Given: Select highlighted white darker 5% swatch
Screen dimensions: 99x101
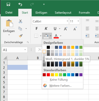Looking at the screenshot, I should [44, 52].
